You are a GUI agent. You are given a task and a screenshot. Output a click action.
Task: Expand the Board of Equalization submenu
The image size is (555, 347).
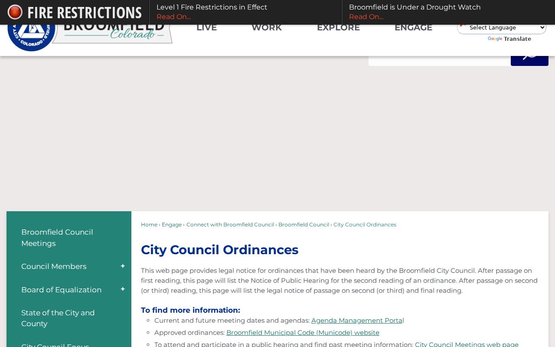pyautogui.click(x=123, y=289)
